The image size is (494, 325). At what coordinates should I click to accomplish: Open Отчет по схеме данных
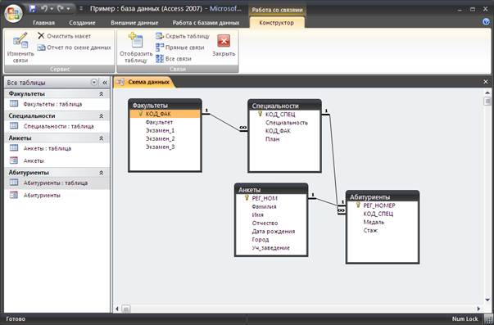74,47
